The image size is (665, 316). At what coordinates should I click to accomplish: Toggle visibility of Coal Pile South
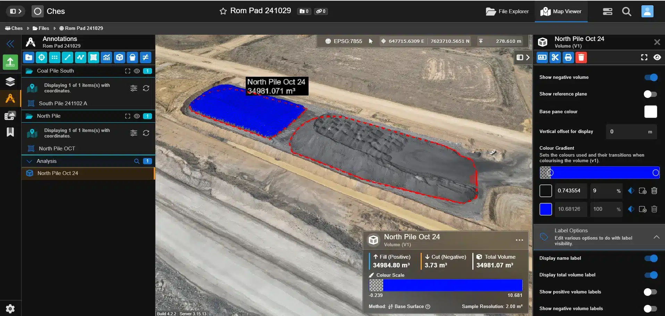137,71
